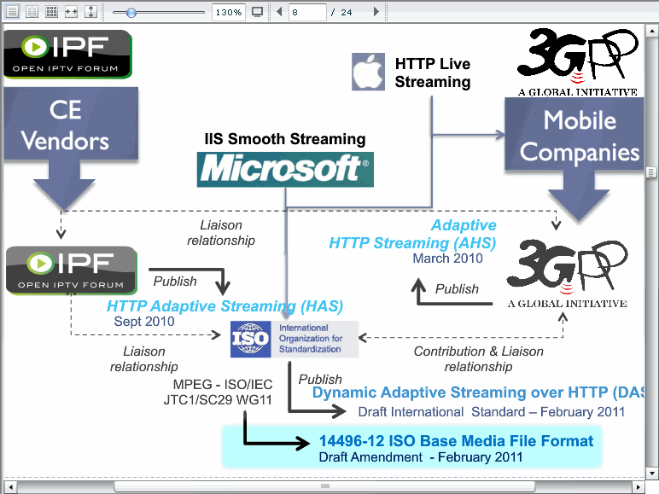The image size is (659, 494).
Task: Click the page number field showing 8
Action: 307,12
